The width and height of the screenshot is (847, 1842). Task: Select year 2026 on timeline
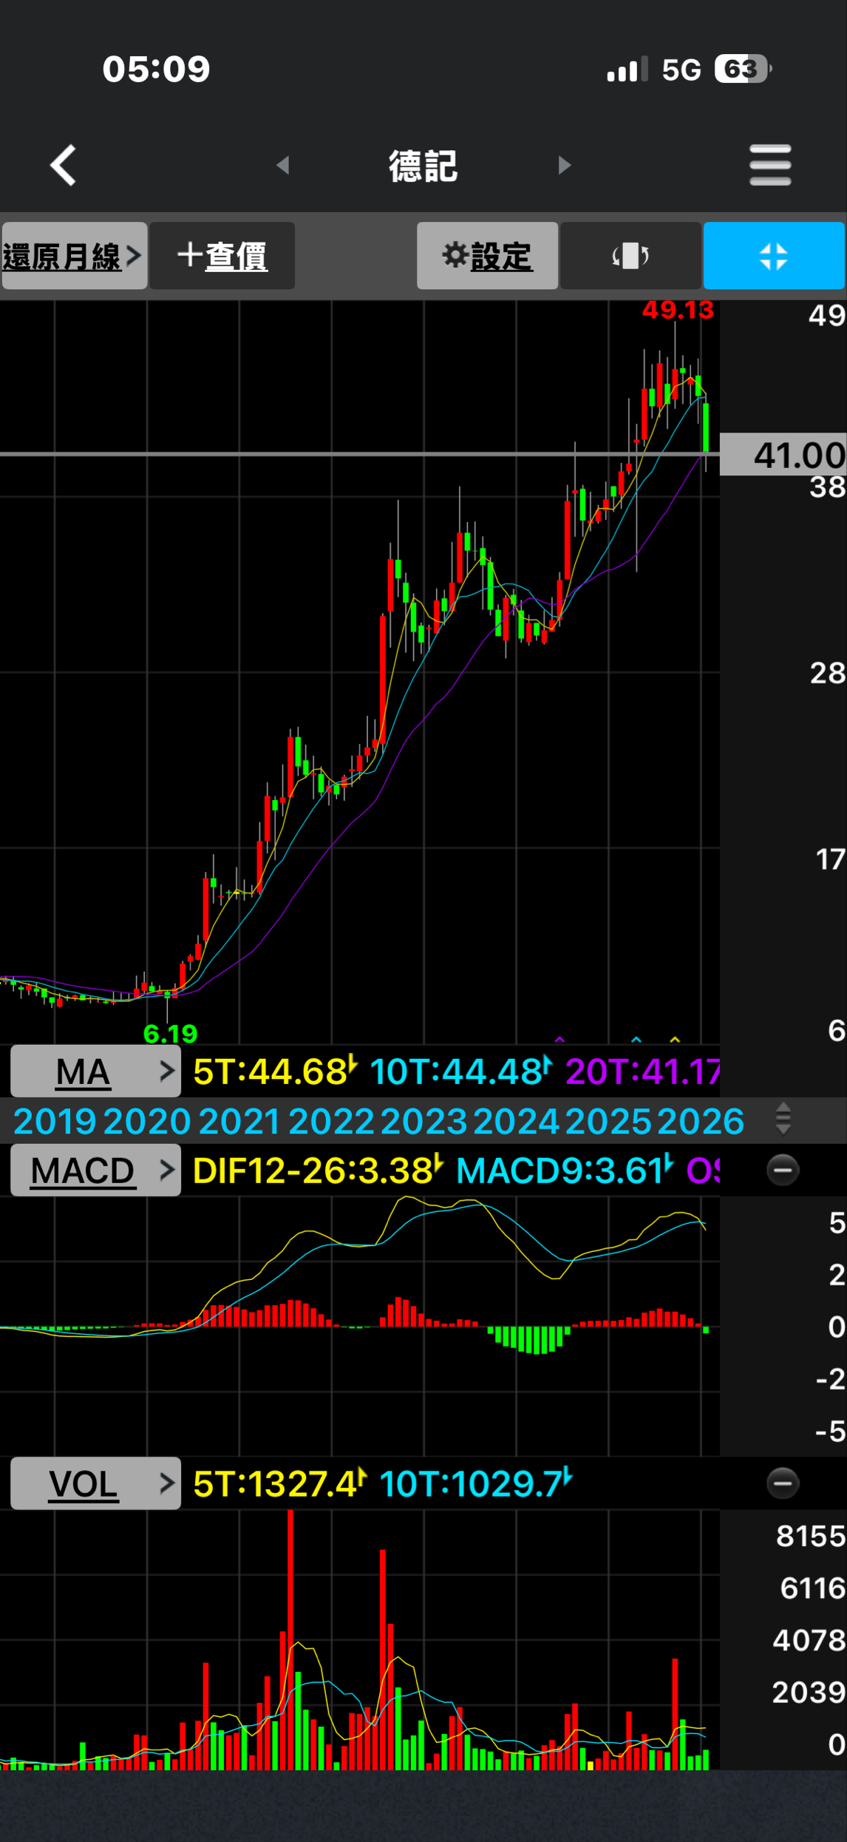point(701,1121)
